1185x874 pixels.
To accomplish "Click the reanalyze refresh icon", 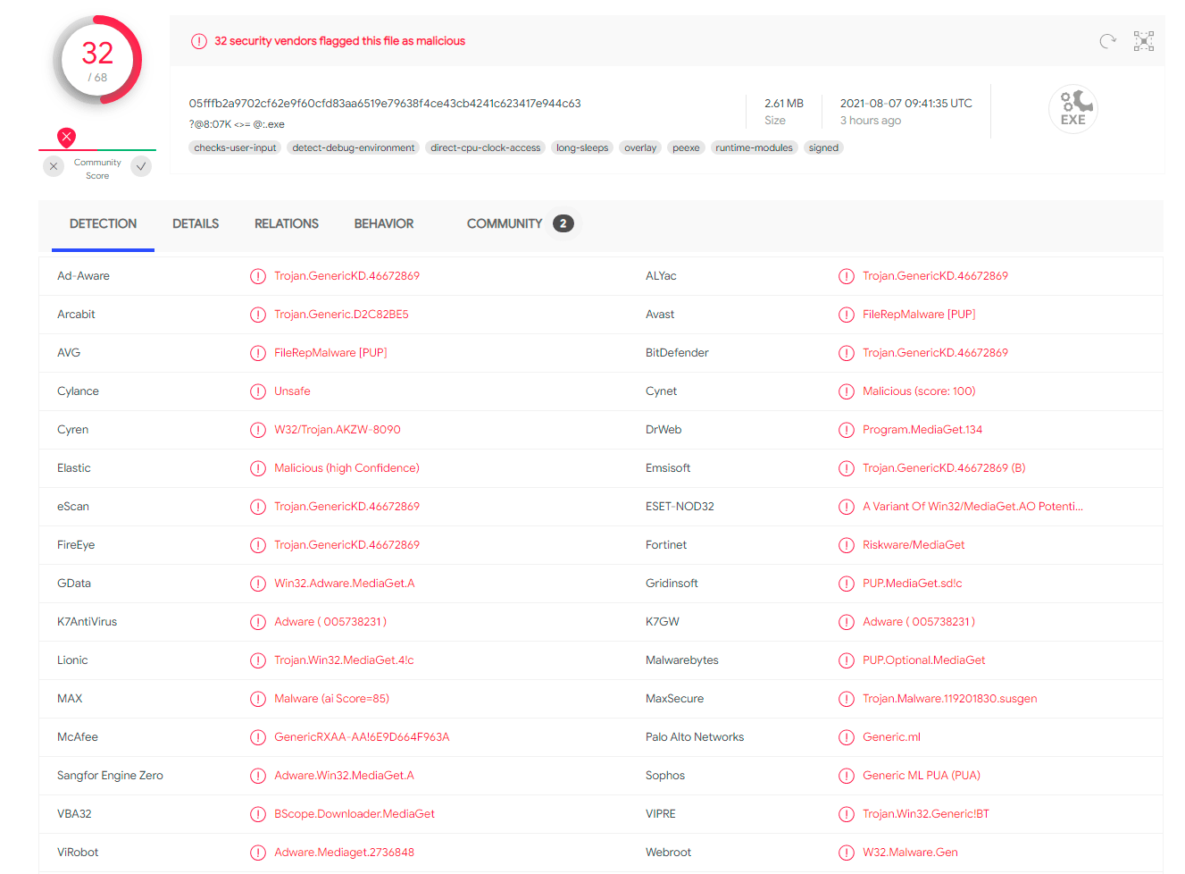I will [1108, 41].
